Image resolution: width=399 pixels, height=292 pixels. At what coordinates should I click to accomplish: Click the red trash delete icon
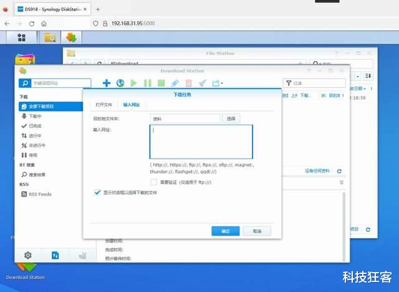pos(188,83)
